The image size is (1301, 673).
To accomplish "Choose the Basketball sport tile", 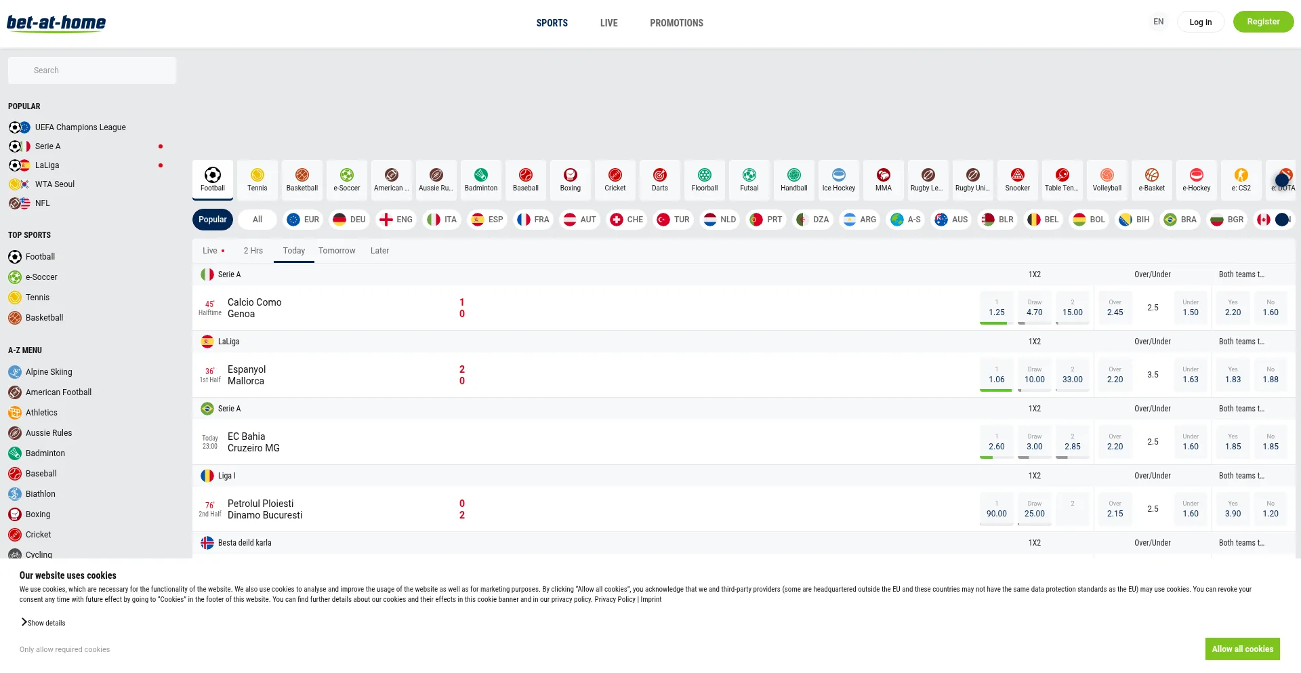I will 302,180.
